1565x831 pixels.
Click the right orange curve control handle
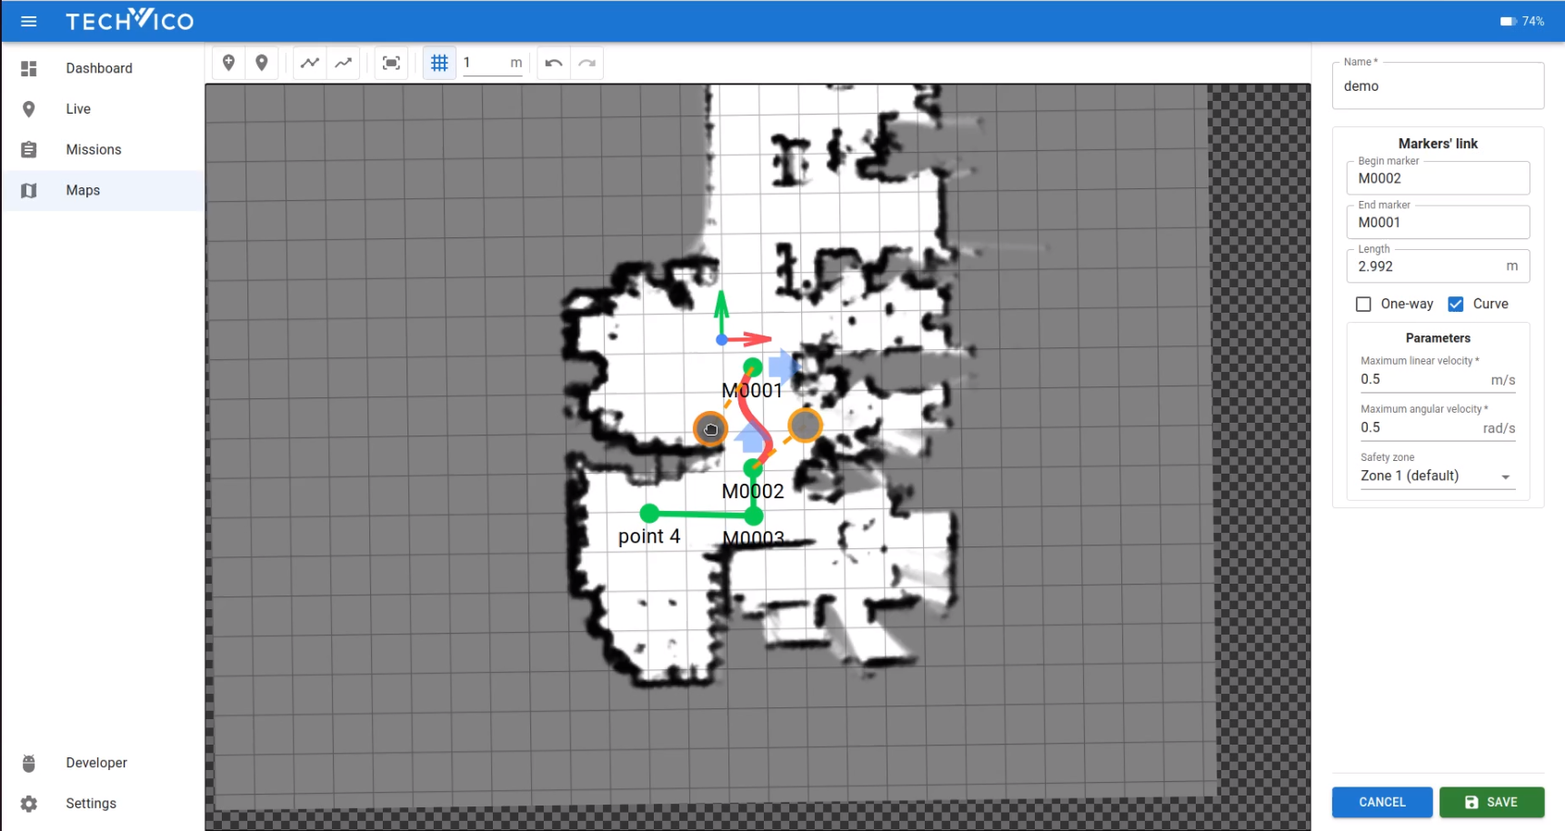pyautogui.click(x=805, y=425)
